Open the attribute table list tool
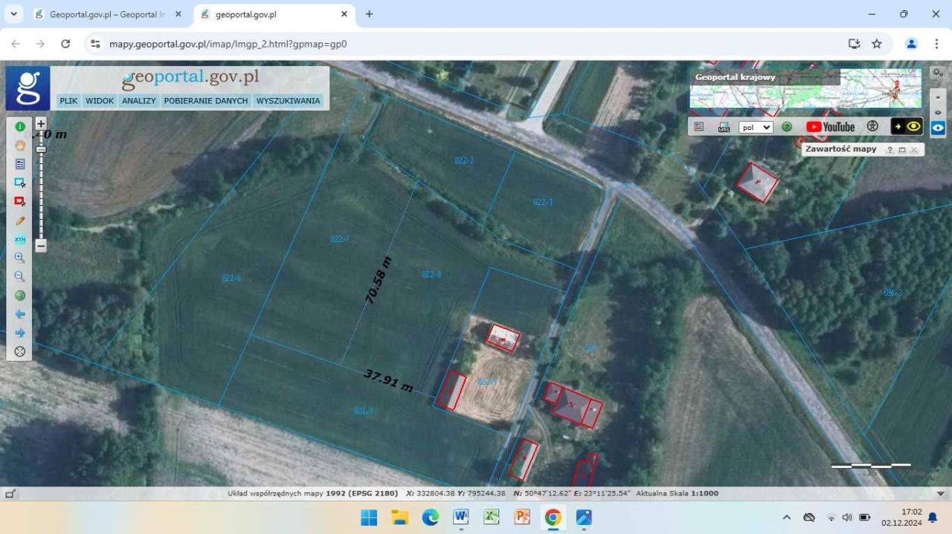Screen dimensions: 952x534 (x=20, y=164)
